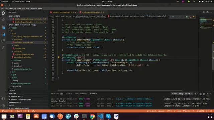Open the Extensions view
The image size is (214, 120).
point(3,41)
